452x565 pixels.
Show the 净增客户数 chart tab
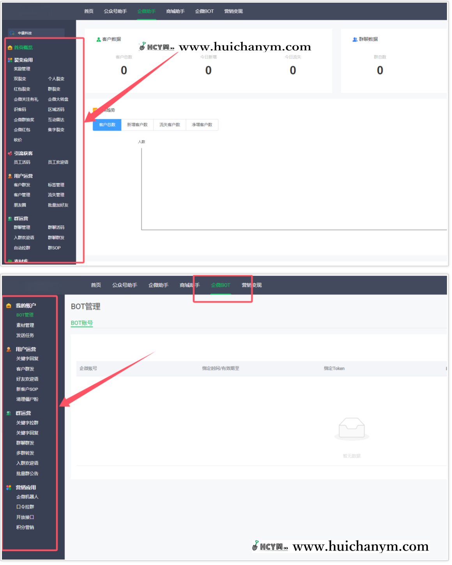pyautogui.click(x=202, y=125)
